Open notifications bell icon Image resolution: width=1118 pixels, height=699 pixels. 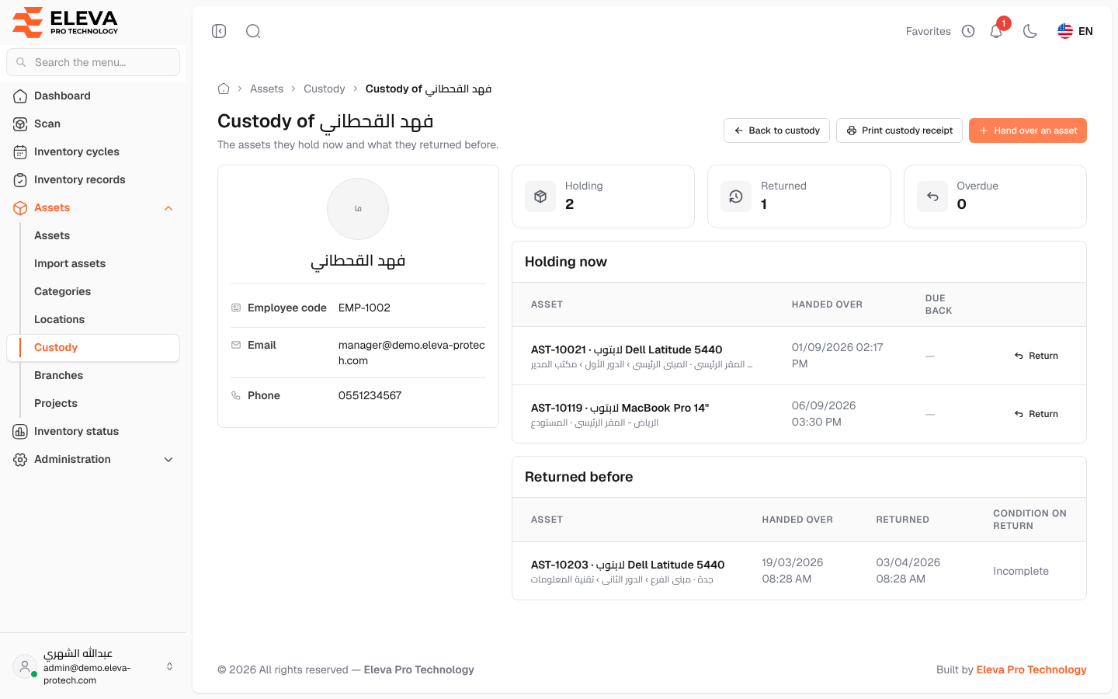click(996, 31)
